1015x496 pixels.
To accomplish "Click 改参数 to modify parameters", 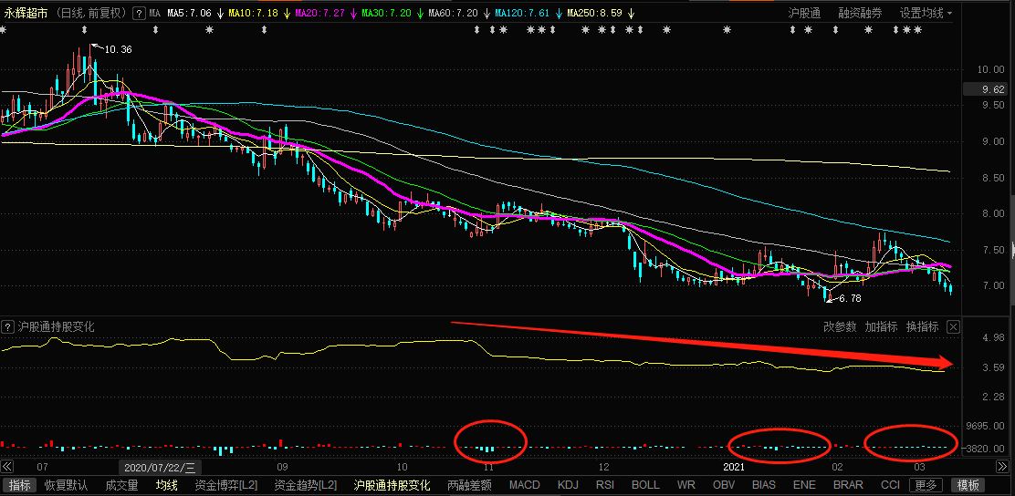I will point(840,326).
